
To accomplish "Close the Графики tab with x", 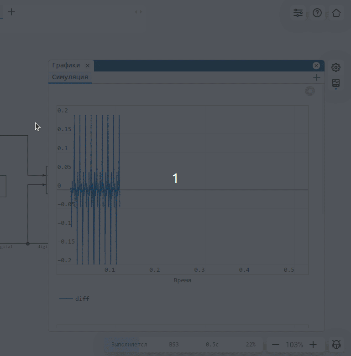I will point(88,66).
